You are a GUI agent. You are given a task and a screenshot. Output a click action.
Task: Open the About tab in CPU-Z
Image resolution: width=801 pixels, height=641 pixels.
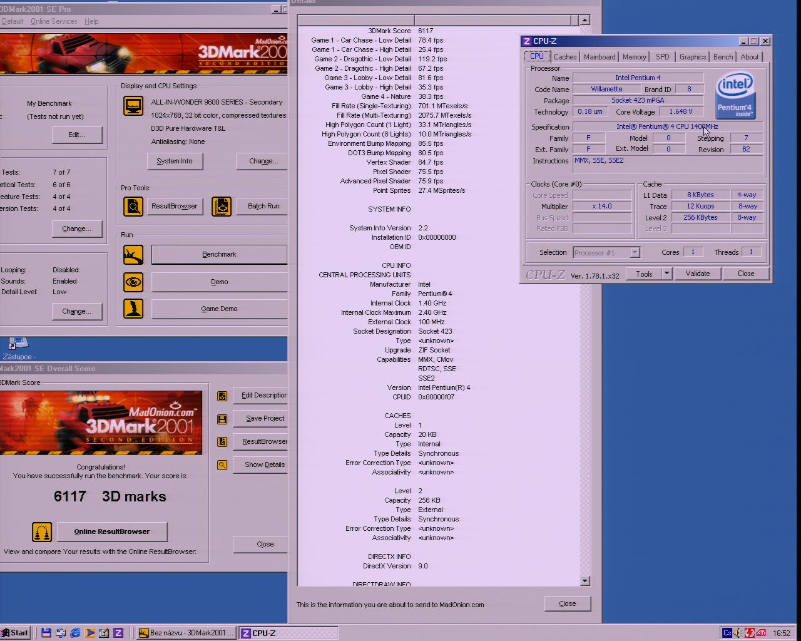749,56
